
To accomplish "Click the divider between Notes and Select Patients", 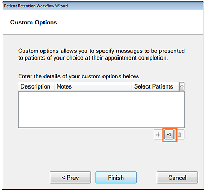I will [x=131, y=86].
